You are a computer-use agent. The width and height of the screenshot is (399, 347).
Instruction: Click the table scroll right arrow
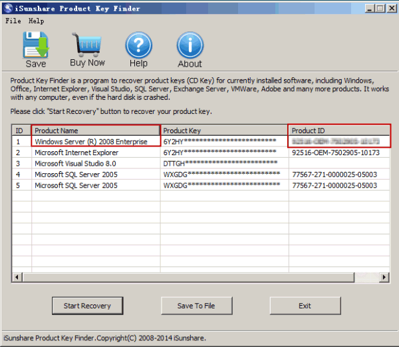pos(384,277)
